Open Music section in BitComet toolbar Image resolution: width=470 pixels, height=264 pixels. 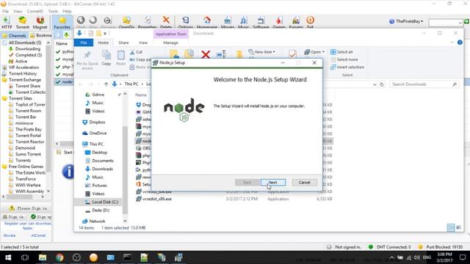pyautogui.click(x=243, y=23)
